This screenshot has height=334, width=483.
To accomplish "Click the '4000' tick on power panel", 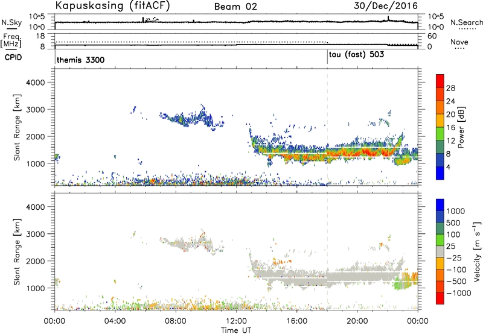I will [x=35, y=83].
